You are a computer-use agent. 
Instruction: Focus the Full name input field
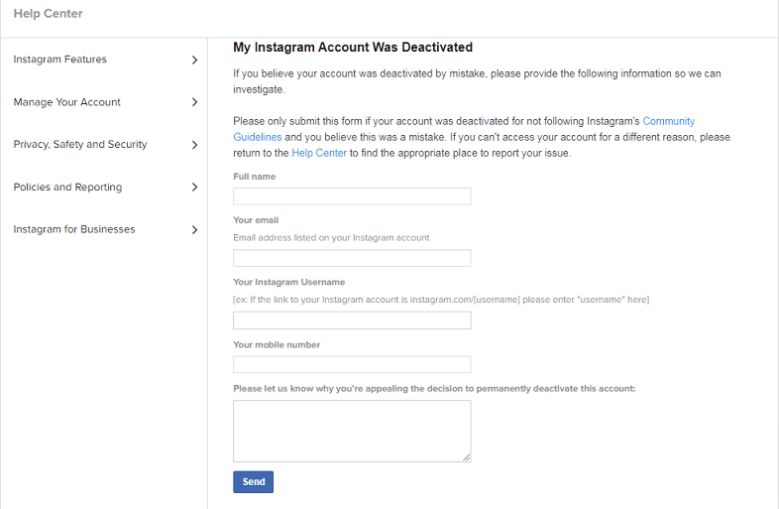352,196
